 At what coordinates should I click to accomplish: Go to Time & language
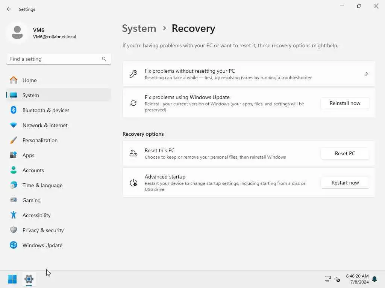click(58, 185)
